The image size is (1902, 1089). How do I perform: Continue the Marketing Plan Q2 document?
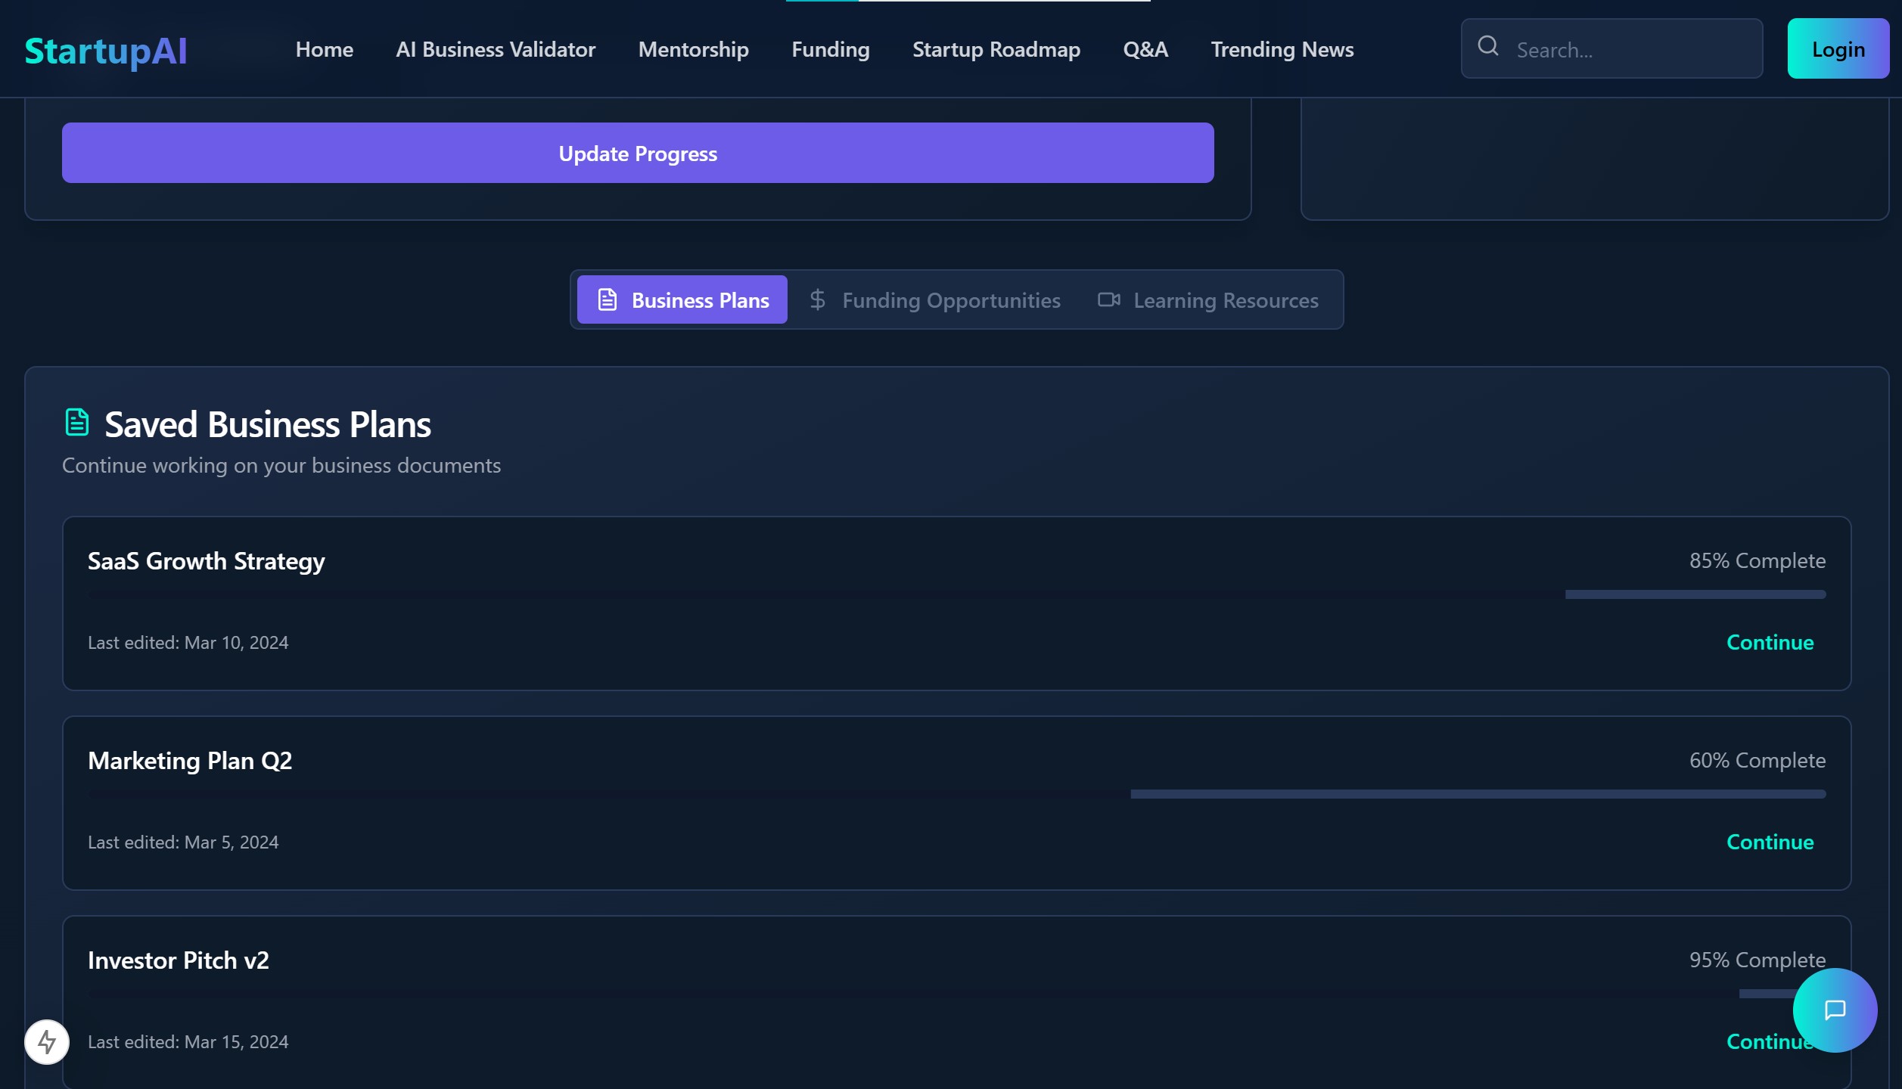click(1769, 842)
